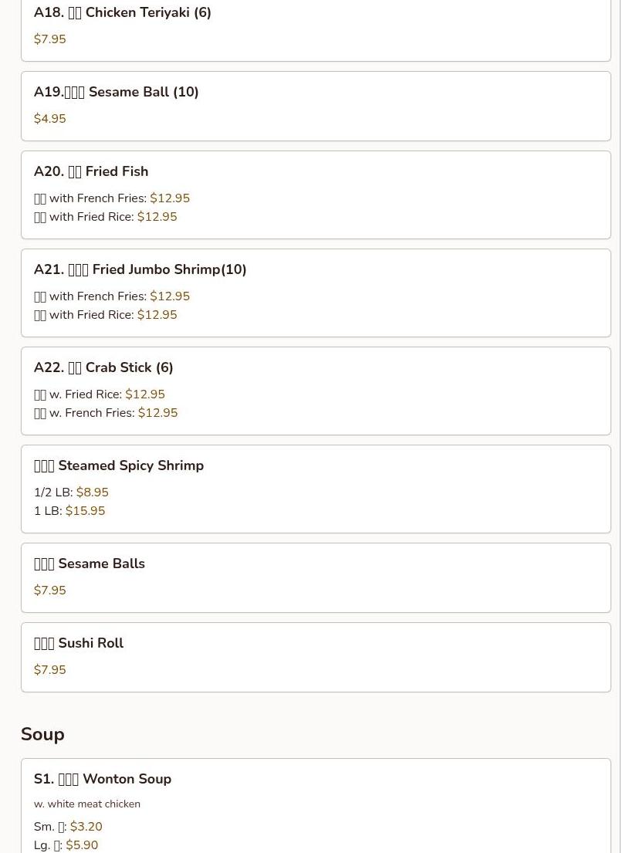The image size is (636, 853).
Task: Choose Fried Fish with French Fries option
Action: tap(111, 198)
